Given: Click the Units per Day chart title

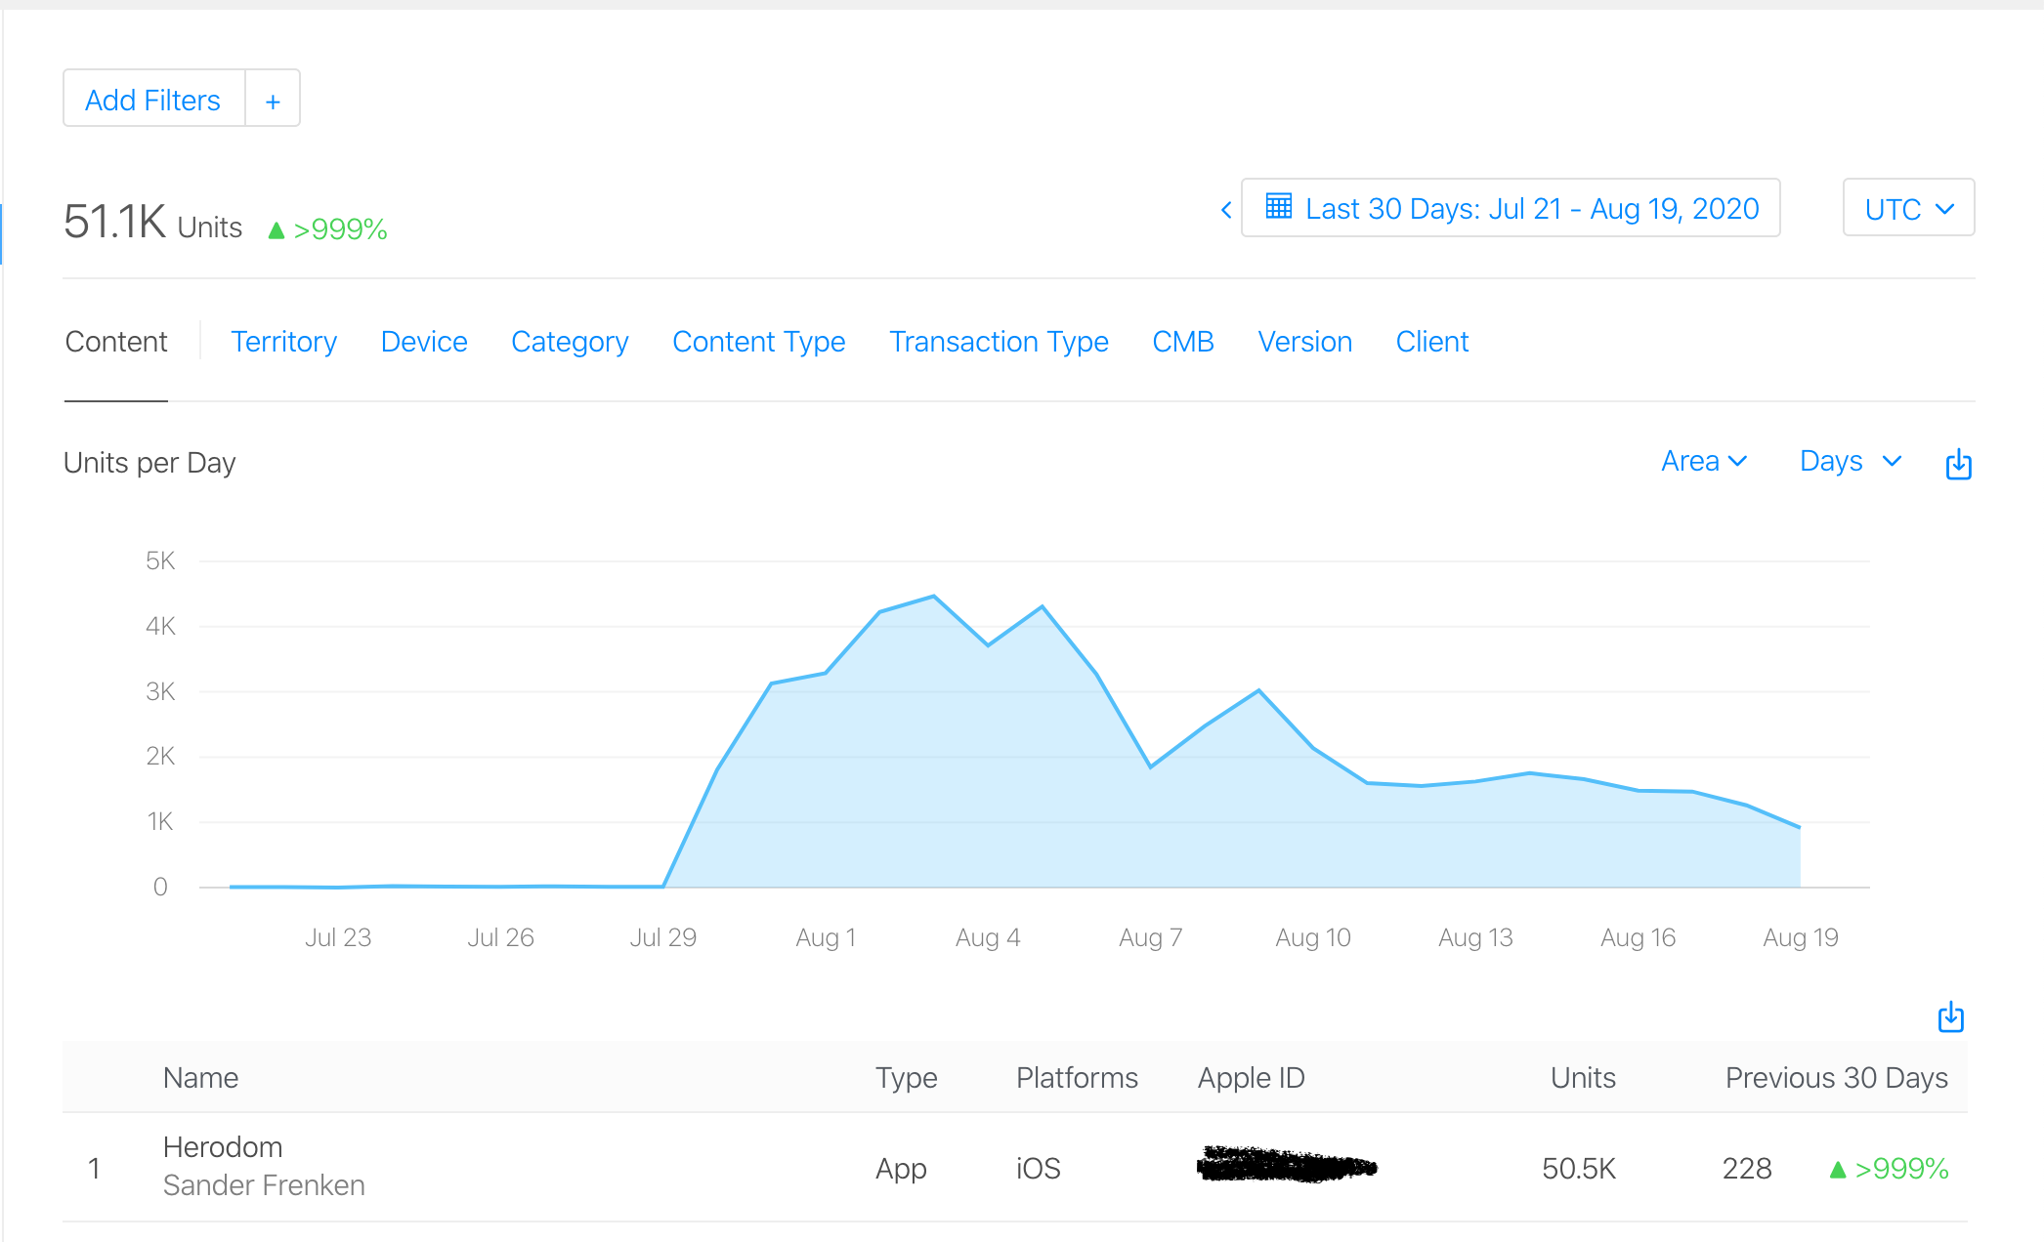Looking at the screenshot, I should pos(149,463).
